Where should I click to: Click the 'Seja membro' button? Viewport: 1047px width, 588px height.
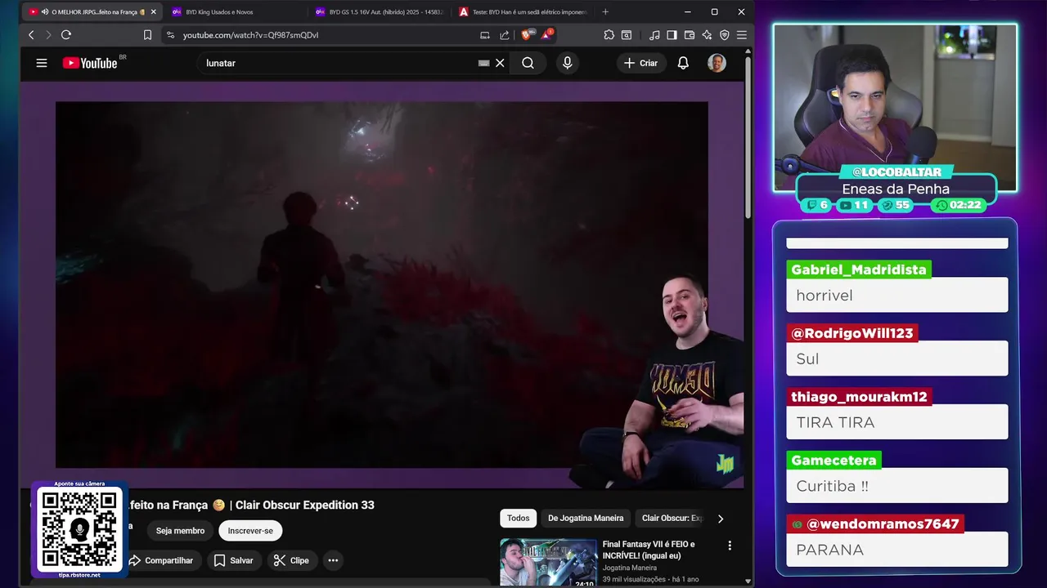click(x=180, y=531)
